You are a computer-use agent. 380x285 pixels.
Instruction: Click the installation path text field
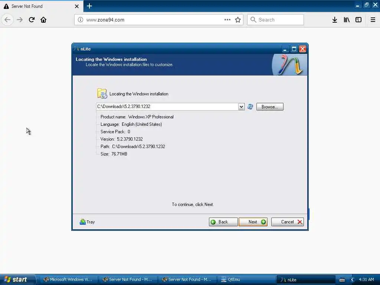pos(167,107)
